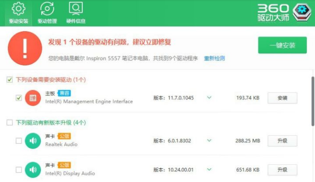This screenshot has height=182, width=315.
Task: Expand version dropdown for 10.24.00.01
Action: click(209, 169)
